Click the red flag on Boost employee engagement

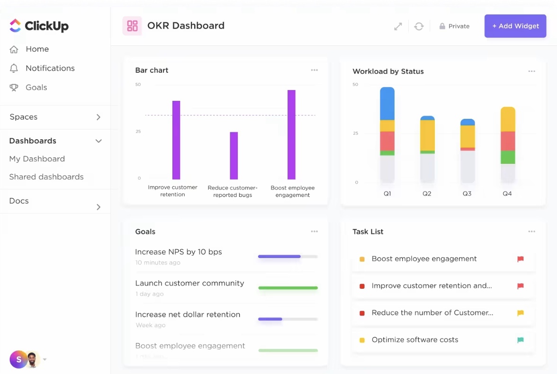click(x=521, y=259)
